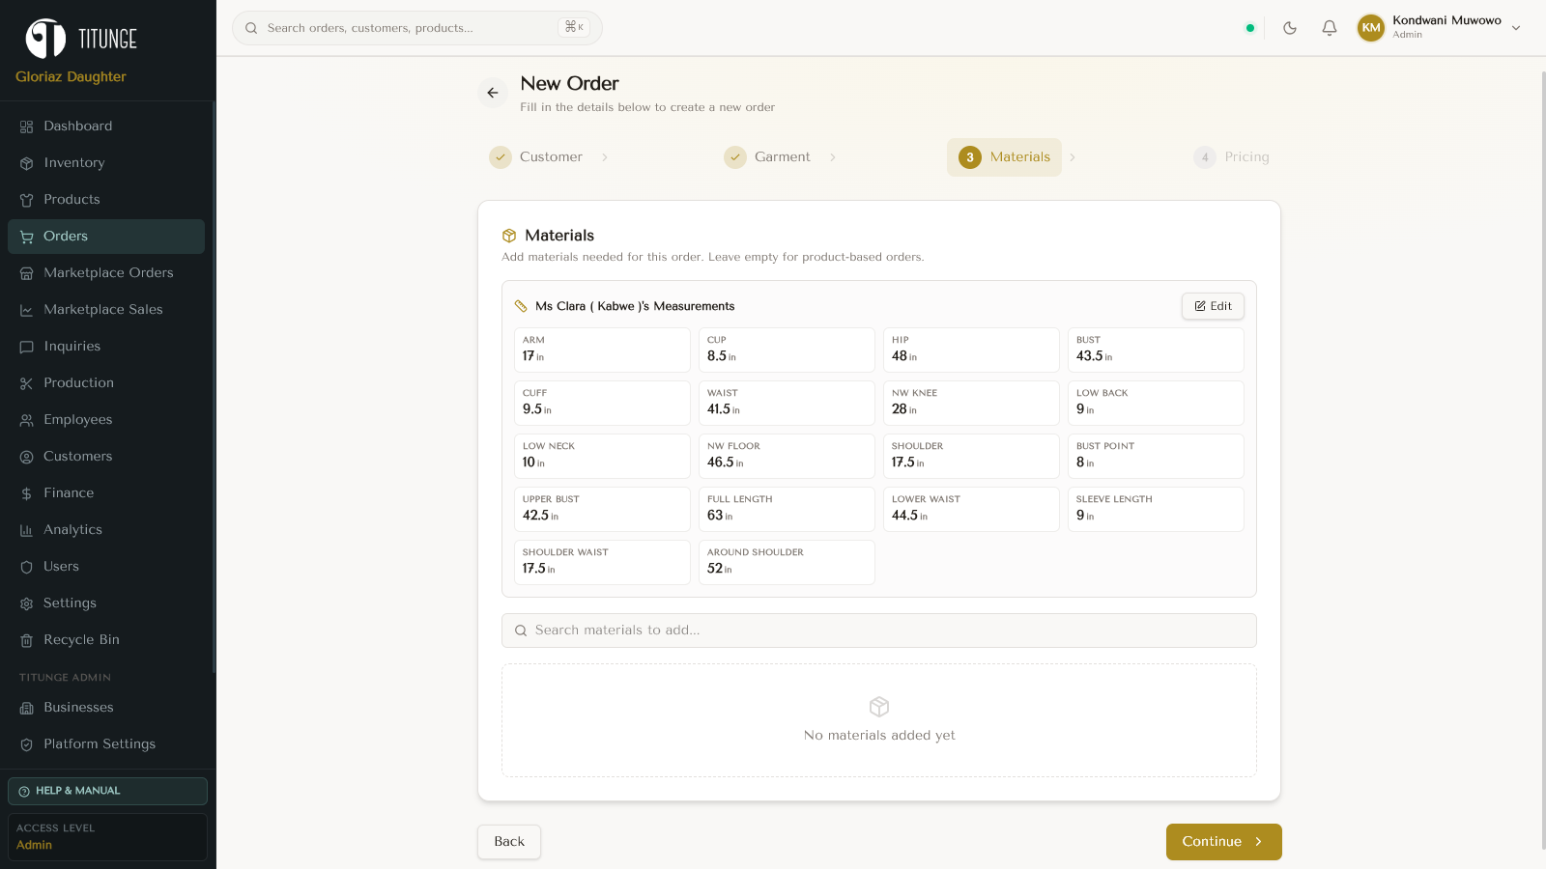Click the ARM measurement cell
Image resolution: width=1546 pixels, height=869 pixels.
point(602,350)
